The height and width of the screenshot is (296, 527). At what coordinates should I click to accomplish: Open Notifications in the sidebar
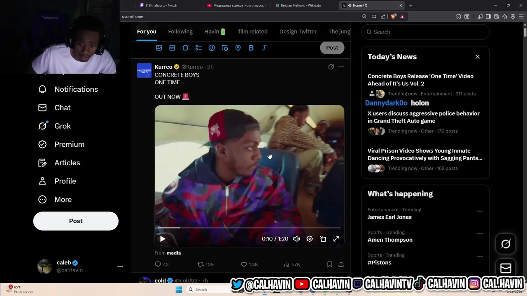pyautogui.click(x=68, y=89)
